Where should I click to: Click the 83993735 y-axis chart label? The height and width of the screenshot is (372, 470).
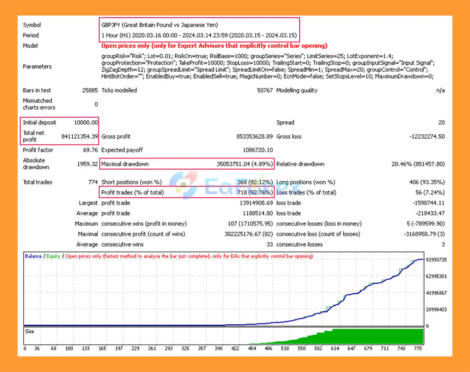[436, 260]
